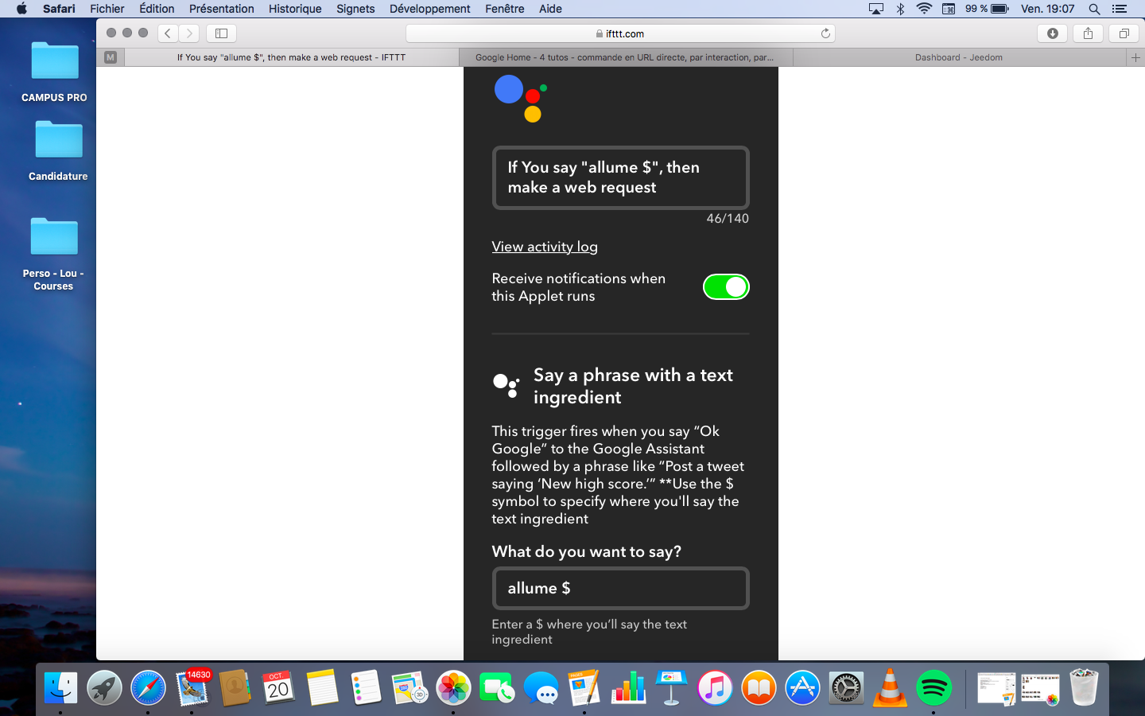Open the Apple menu
The height and width of the screenshot is (716, 1145).
point(21,9)
